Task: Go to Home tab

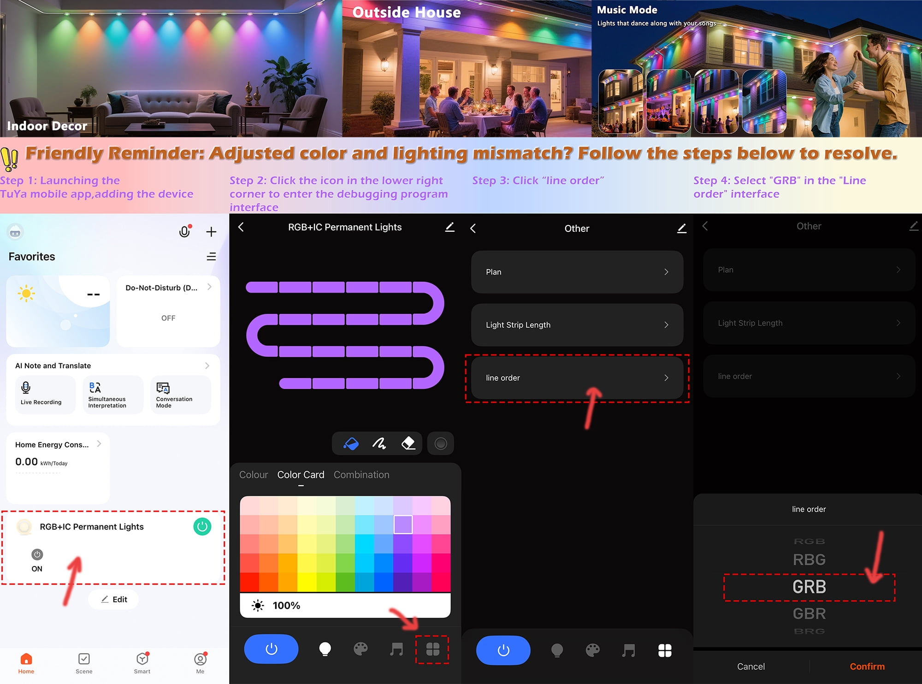Action: point(26,663)
